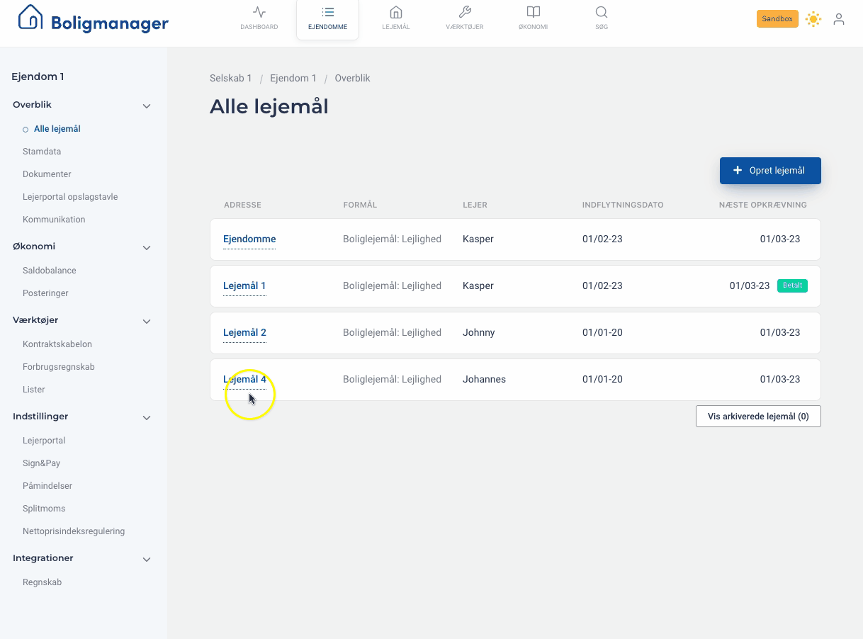This screenshot has height=639, width=863.
Task: Click the Selskab 1 breadcrumb
Action: coord(230,79)
